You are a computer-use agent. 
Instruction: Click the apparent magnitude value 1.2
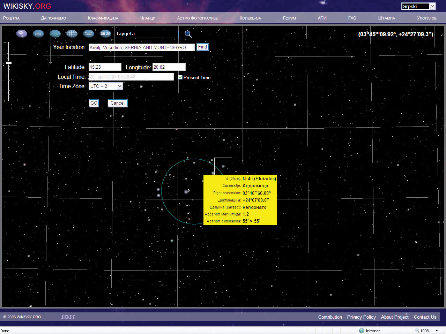click(x=246, y=214)
